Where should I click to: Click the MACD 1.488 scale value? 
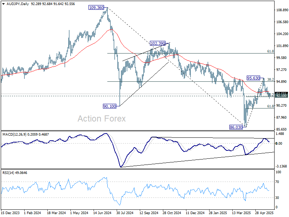(280, 133)
